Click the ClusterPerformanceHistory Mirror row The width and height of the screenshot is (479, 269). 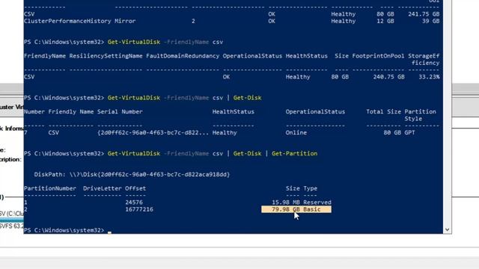(x=231, y=21)
